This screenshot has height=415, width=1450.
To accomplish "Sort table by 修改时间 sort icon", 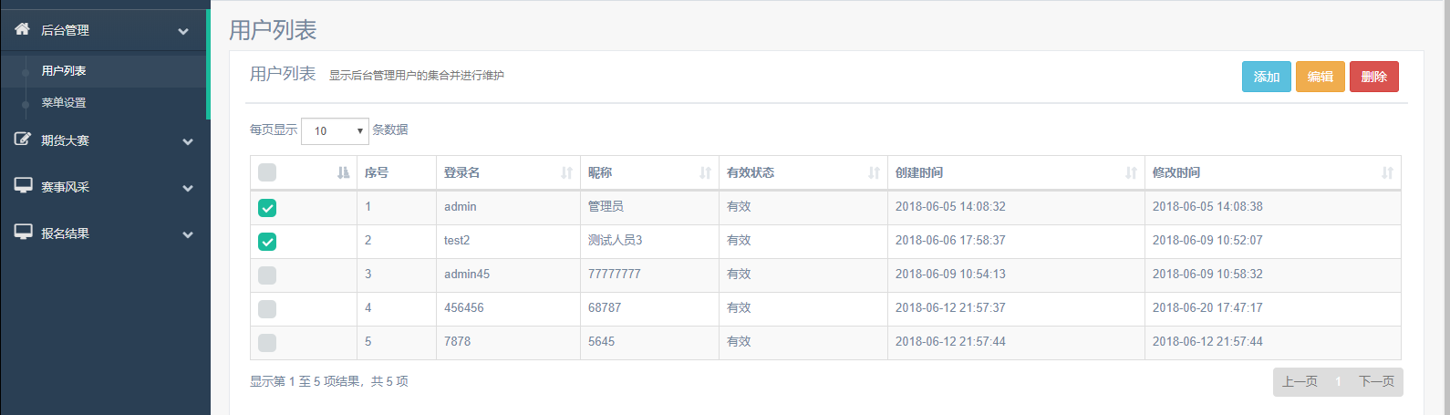I will 1387,172.
